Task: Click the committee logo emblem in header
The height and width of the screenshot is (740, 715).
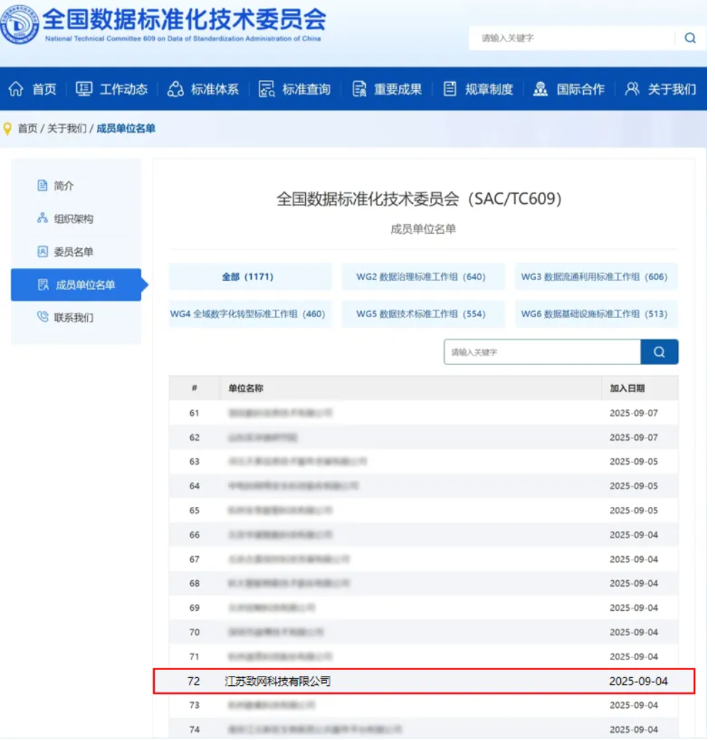Action: (x=20, y=24)
